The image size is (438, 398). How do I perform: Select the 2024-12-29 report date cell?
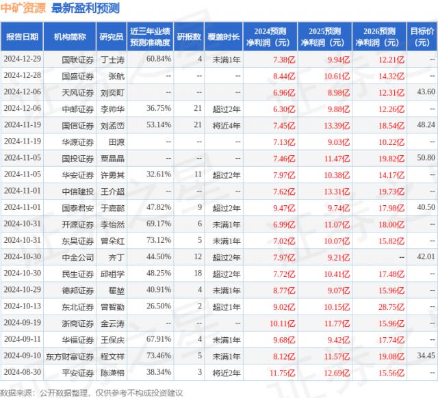[x=23, y=59]
